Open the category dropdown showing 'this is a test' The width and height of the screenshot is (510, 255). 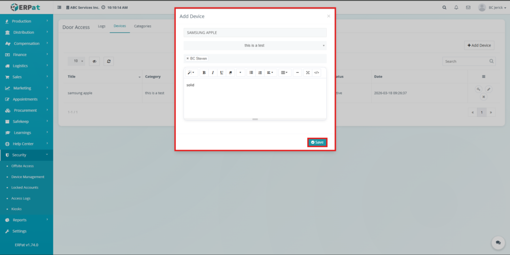tap(255, 45)
